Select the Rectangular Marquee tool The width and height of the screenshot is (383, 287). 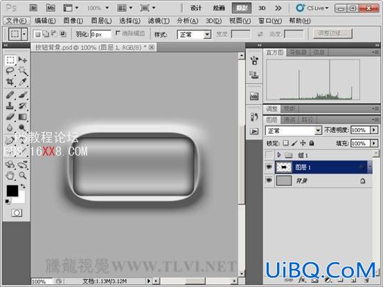pyautogui.click(x=10, y=60)
